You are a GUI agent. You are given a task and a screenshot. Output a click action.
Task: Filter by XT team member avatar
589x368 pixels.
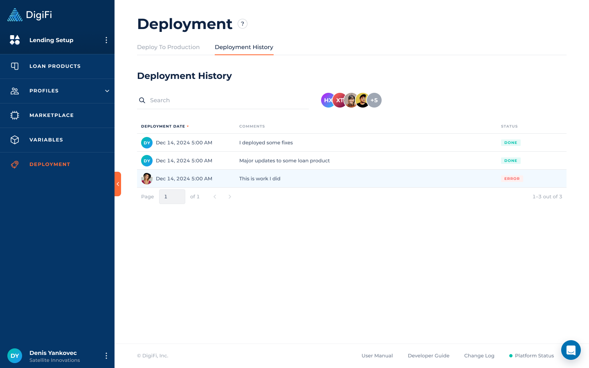pyautogui.click(x=339, y=100)
